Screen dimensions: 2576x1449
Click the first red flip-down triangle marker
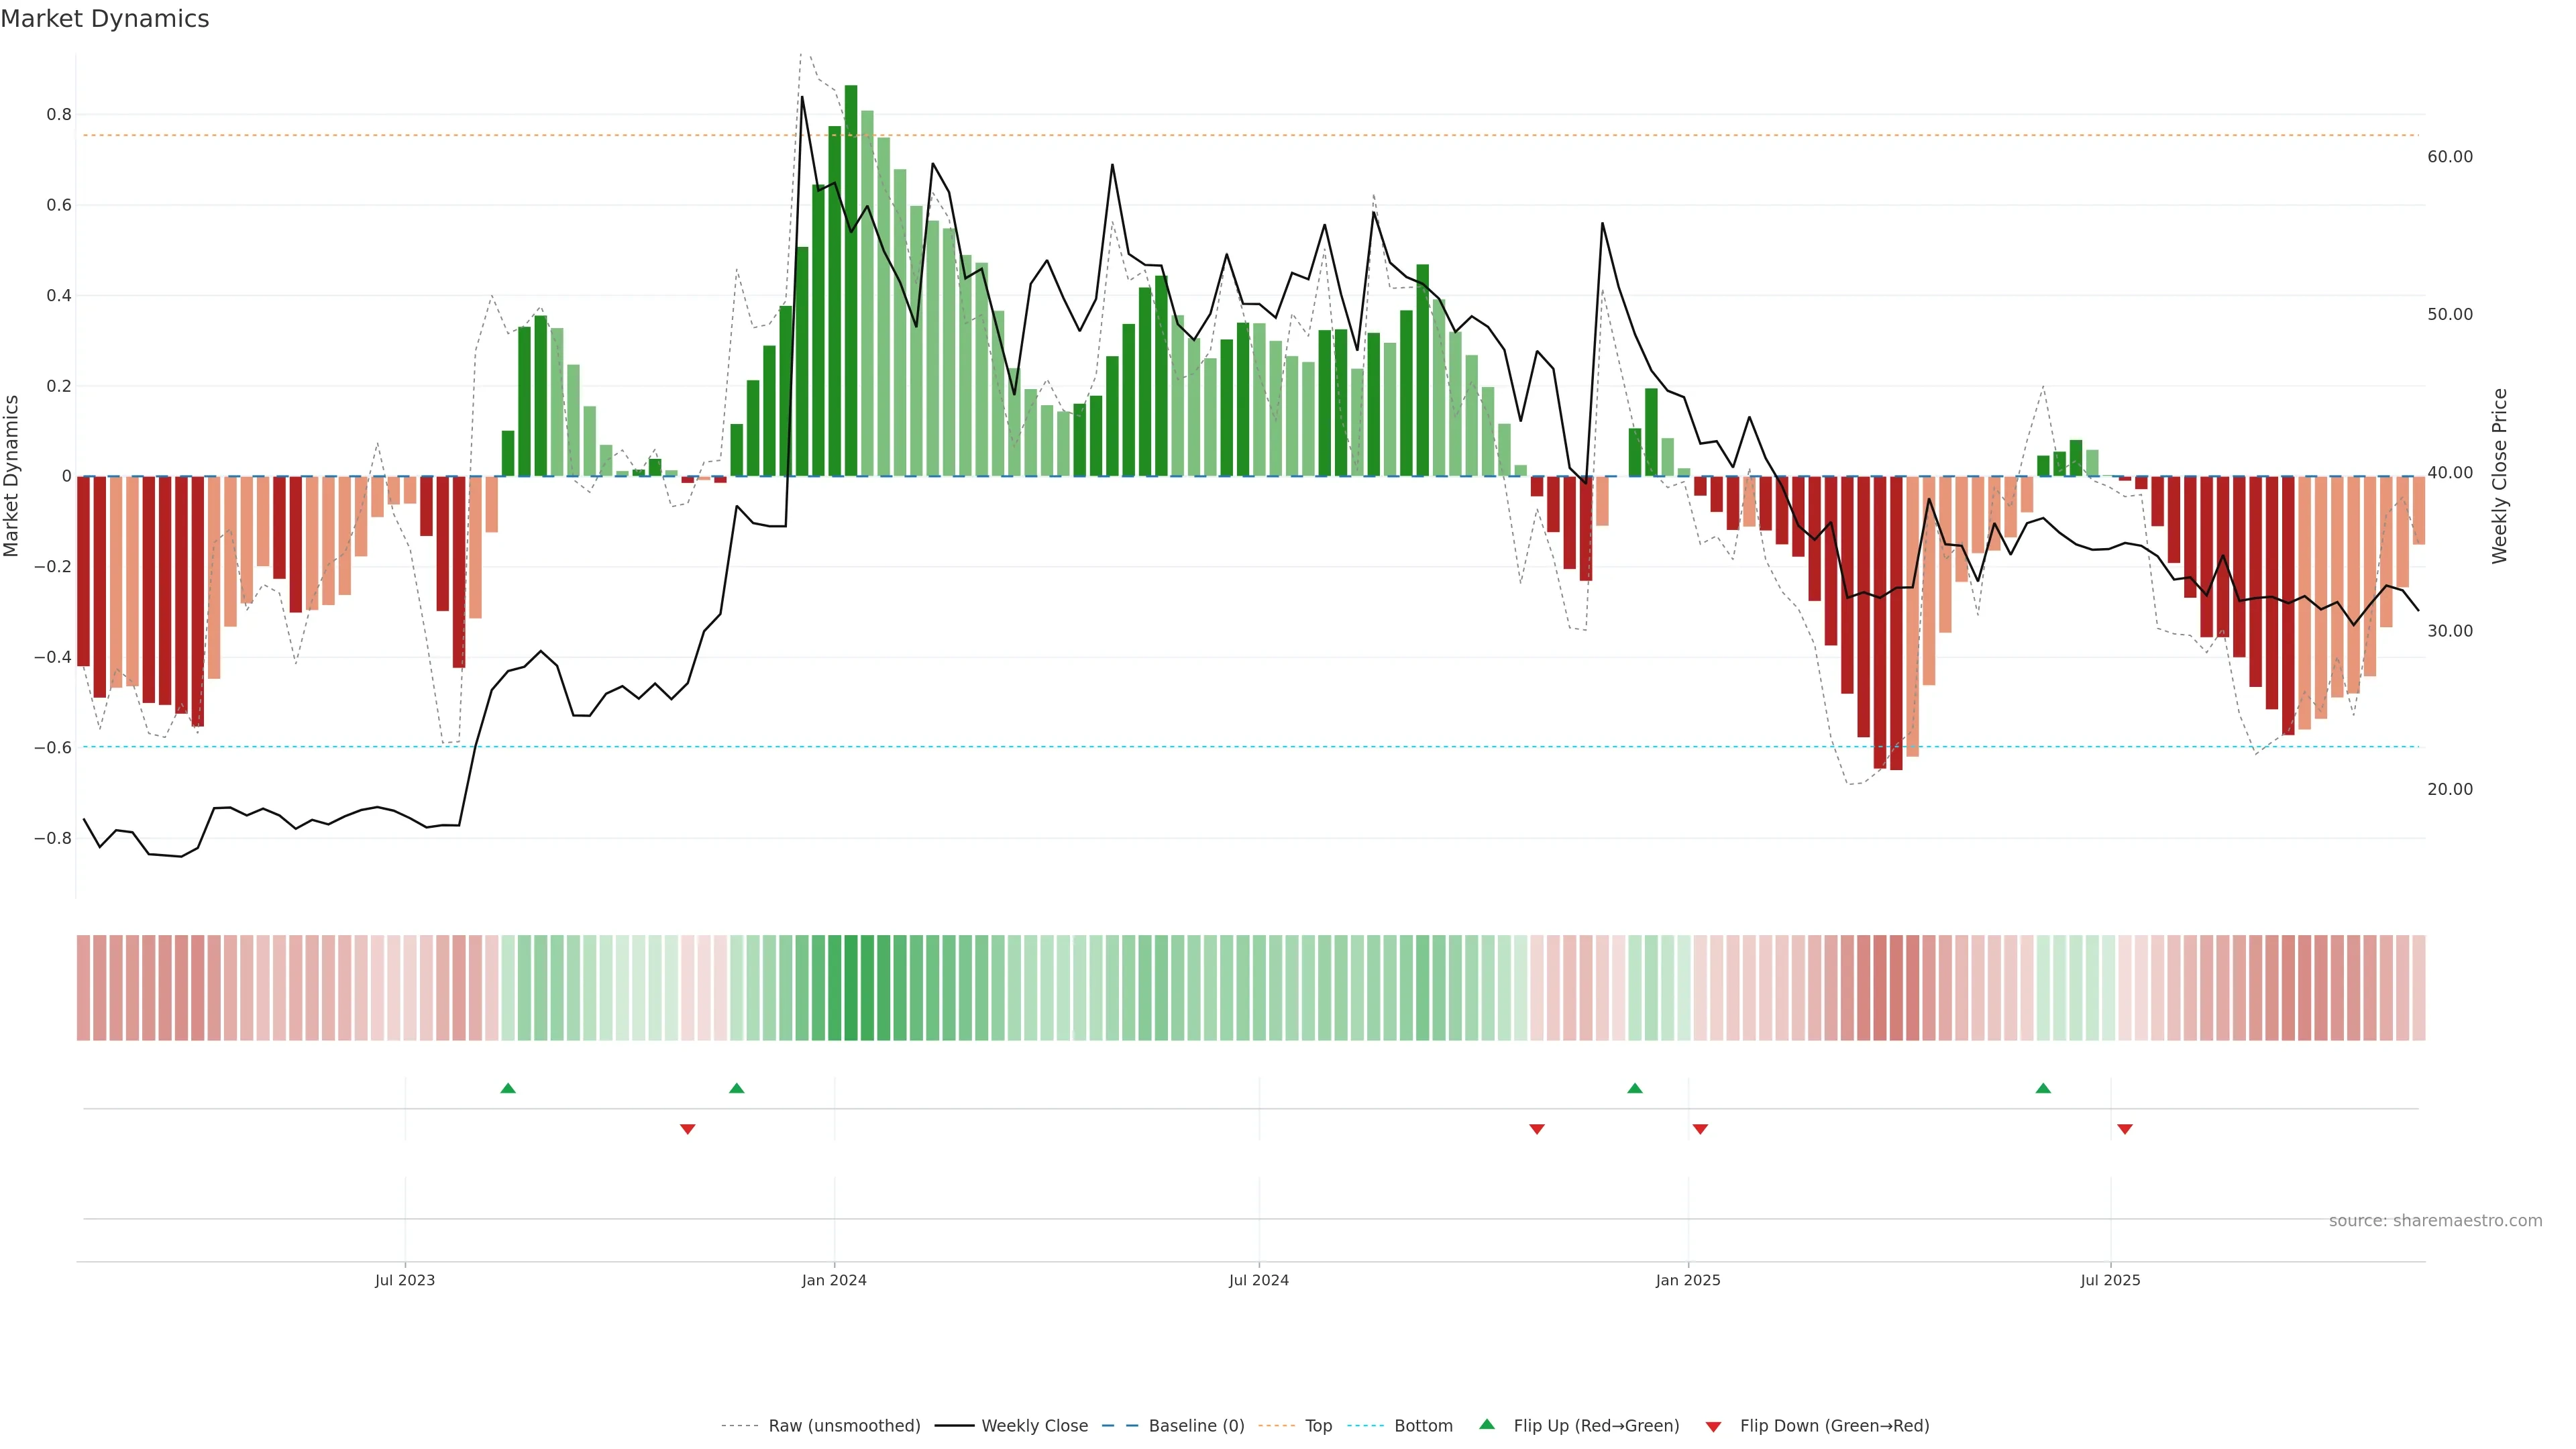pos(688,1129)
